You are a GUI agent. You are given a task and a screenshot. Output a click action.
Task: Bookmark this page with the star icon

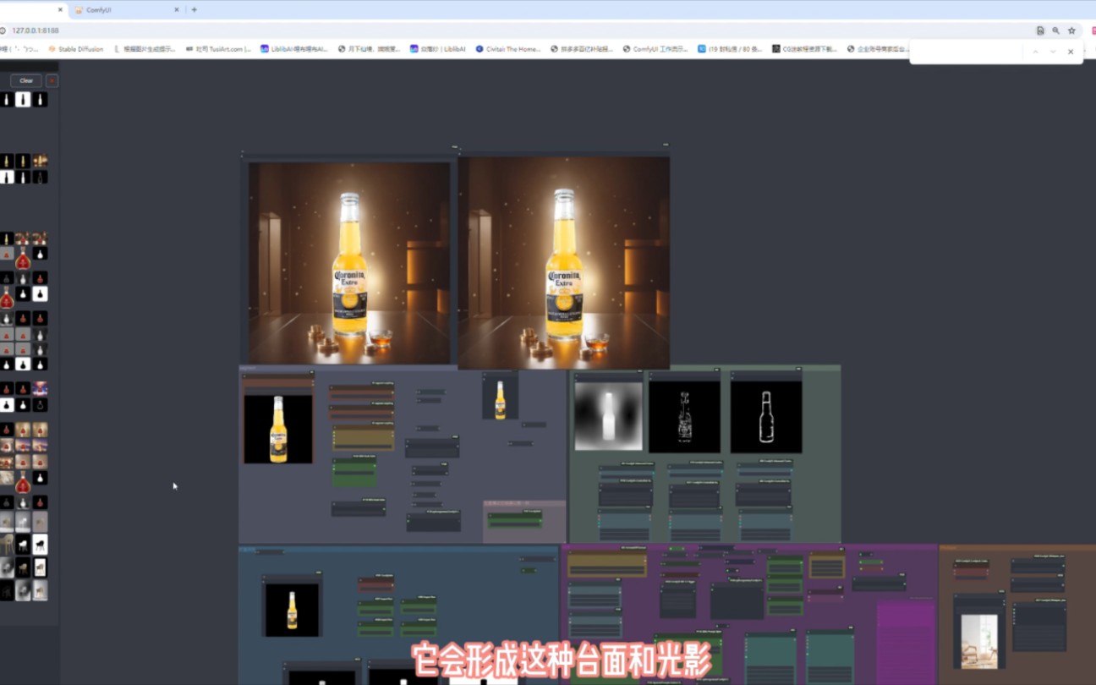tap(1071, 30)
